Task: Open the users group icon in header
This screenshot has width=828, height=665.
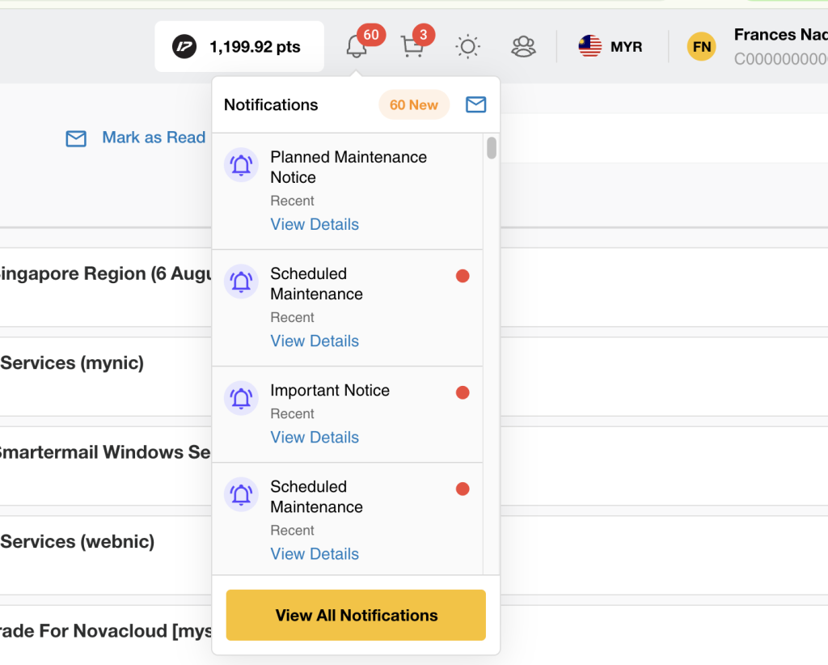Action: click(x=523, y=46)
